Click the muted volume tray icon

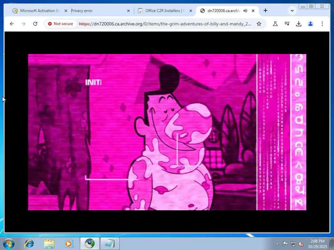click(x=301, y=244)
